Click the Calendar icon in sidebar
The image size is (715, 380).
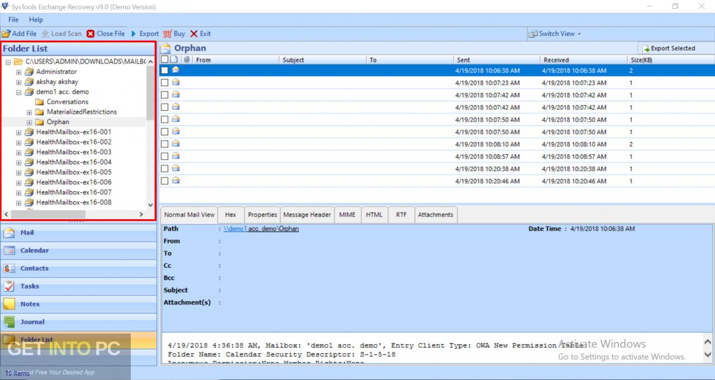(9, 251)
